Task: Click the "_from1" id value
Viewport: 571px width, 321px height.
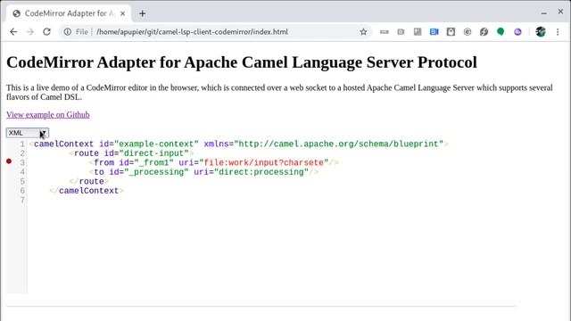Action: pyautogui.click(x=153, y=162)
